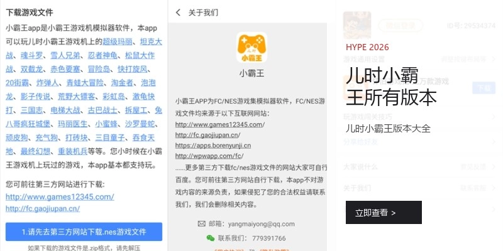Open the 三目童子 game link

tap(110, 137)
